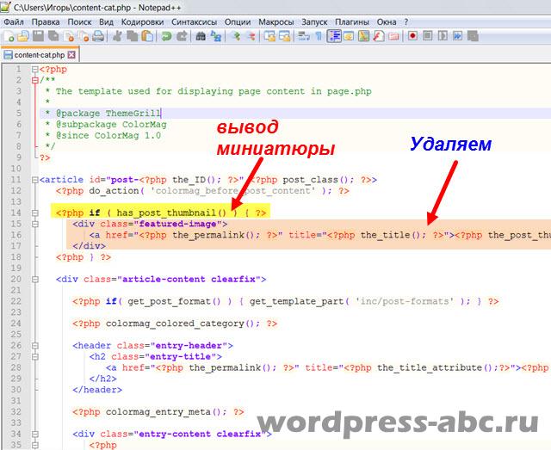Toggle the indent guide icon
Viewport: 551px width, 450px height.
click(x=334, y=36)
